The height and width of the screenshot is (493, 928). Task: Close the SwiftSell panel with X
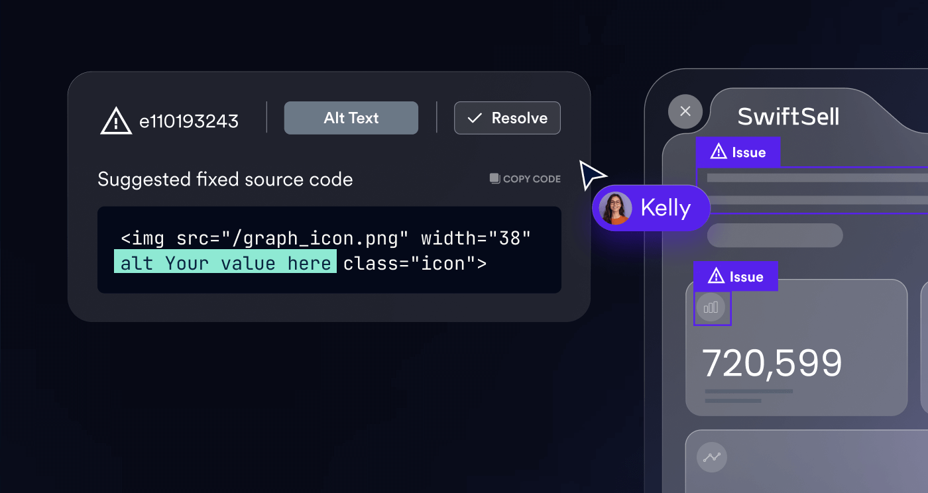685,111
